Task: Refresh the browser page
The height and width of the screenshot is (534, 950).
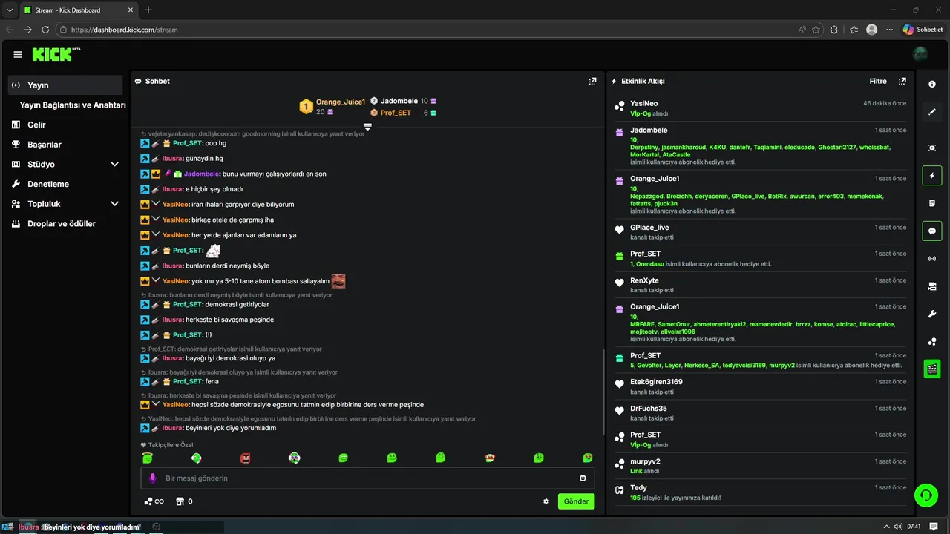Action: 45,30
